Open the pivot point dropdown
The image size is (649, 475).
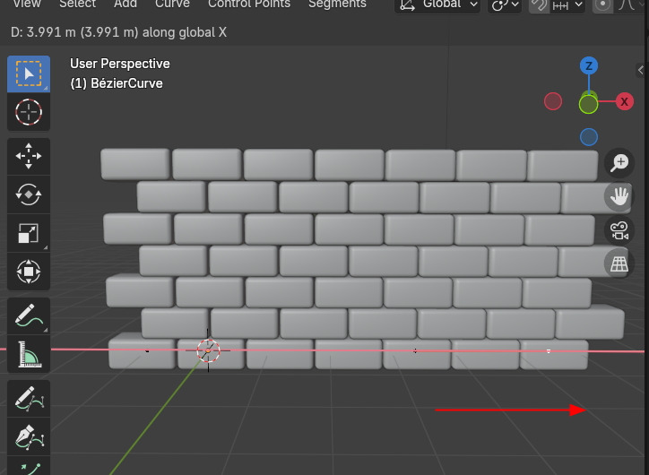tap(505, 5)
